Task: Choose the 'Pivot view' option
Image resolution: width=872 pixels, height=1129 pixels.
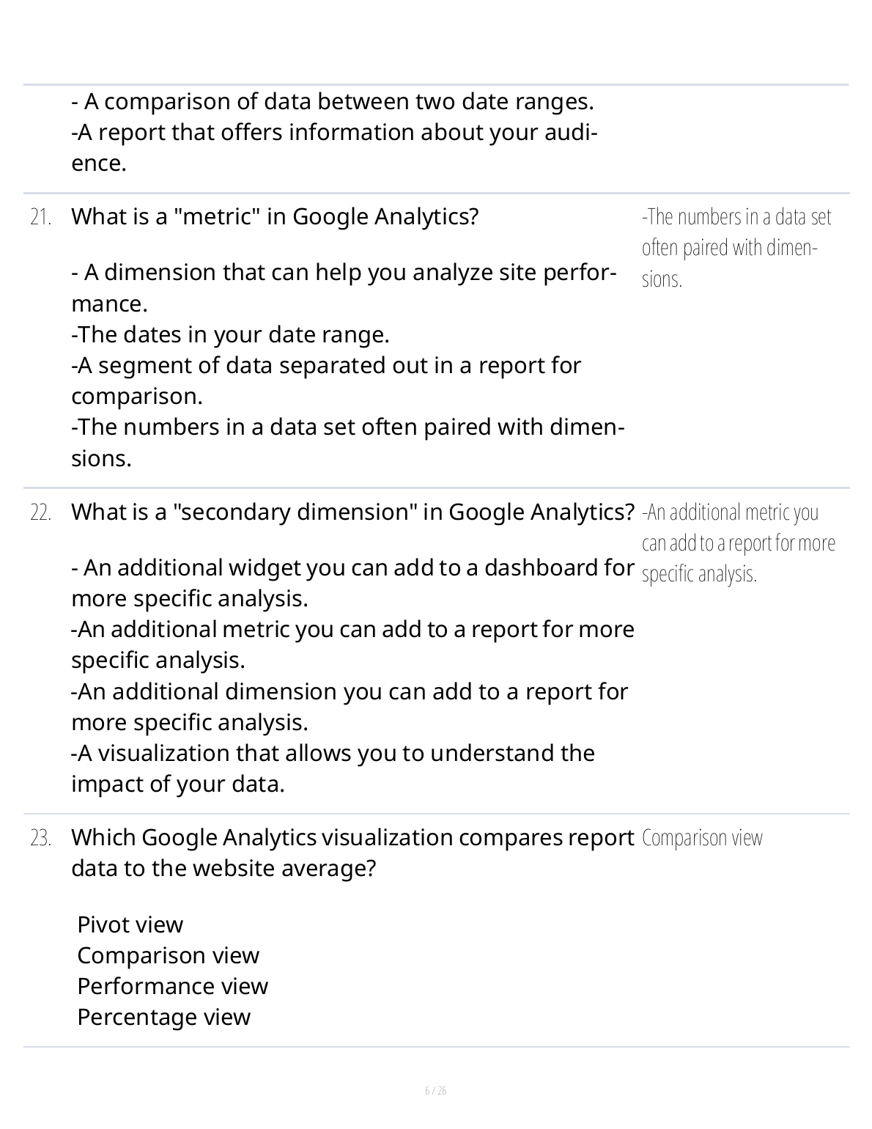Action: coord(130,925)
